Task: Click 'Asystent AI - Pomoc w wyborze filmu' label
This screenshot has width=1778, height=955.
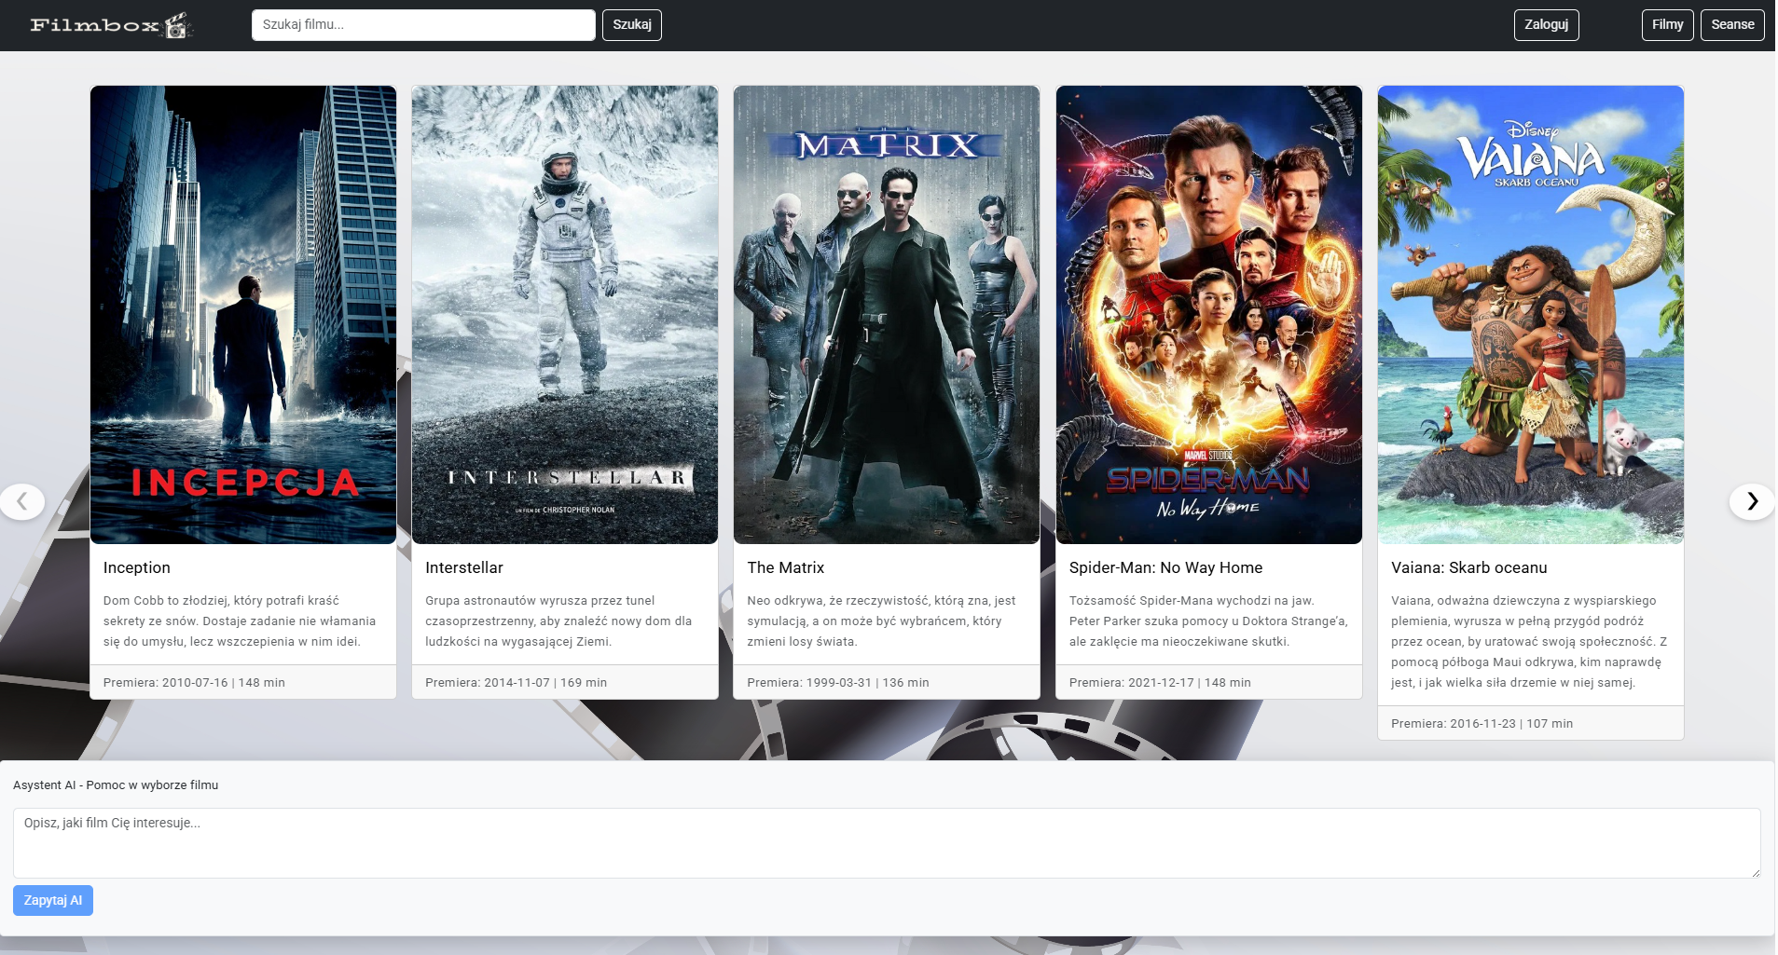Action: (116, 784)
